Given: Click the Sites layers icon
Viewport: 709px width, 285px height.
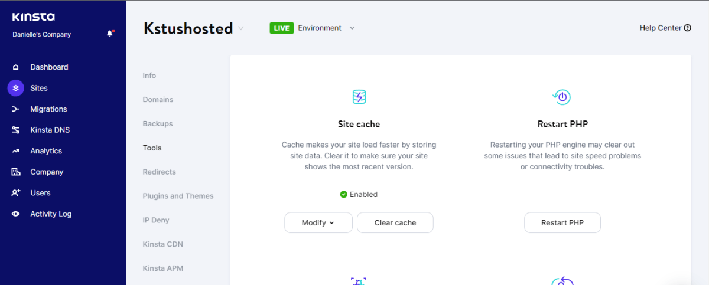Looking at the screenshot, I should point(16,88).
